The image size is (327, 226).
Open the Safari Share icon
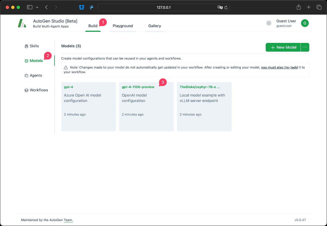[299, 7]
